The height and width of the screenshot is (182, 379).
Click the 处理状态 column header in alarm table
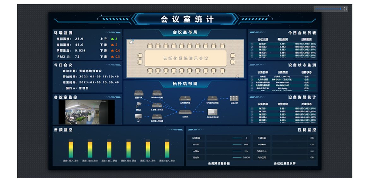[x=306, y=104]
